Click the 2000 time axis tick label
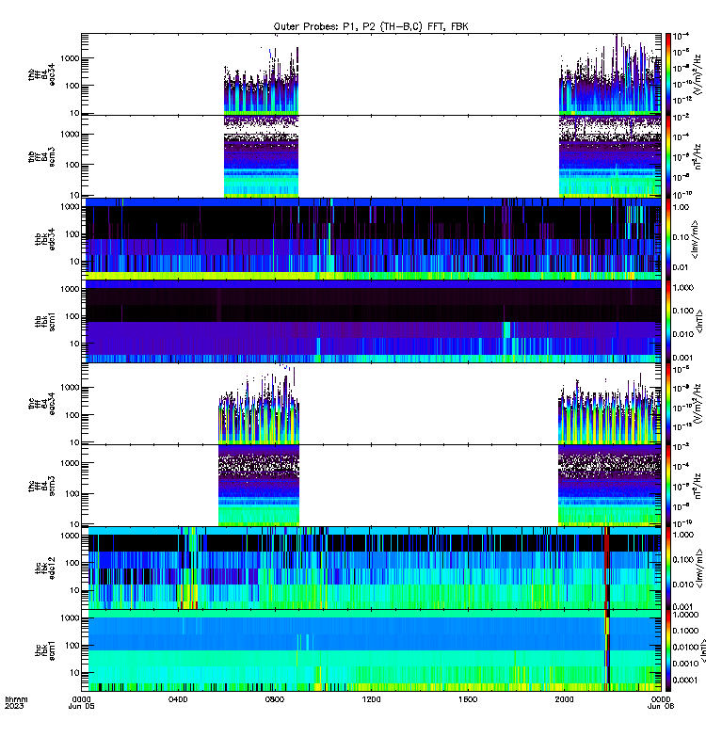Image resolution: width=706 pixels, height=753 pixels. [564, 699]
